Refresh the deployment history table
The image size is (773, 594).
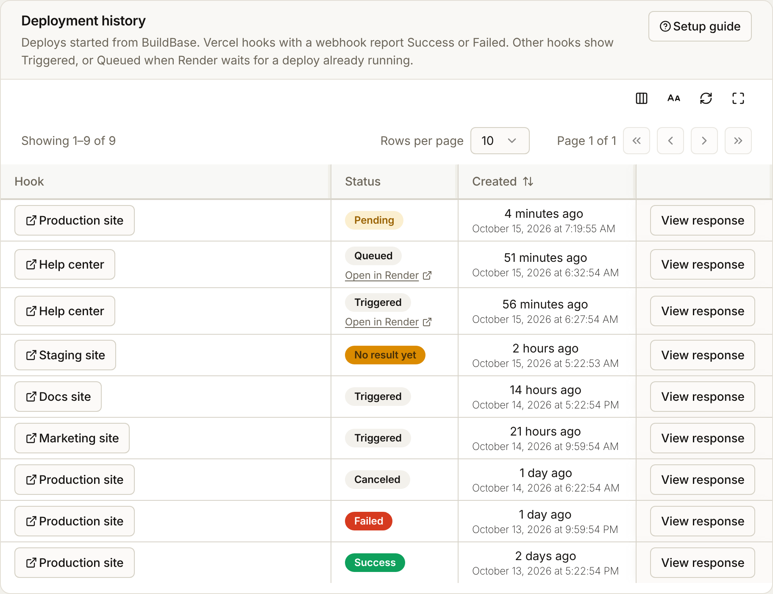coord(706,98)
